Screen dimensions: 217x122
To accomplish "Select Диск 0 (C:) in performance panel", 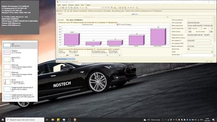I will click(x=20, y=59).
